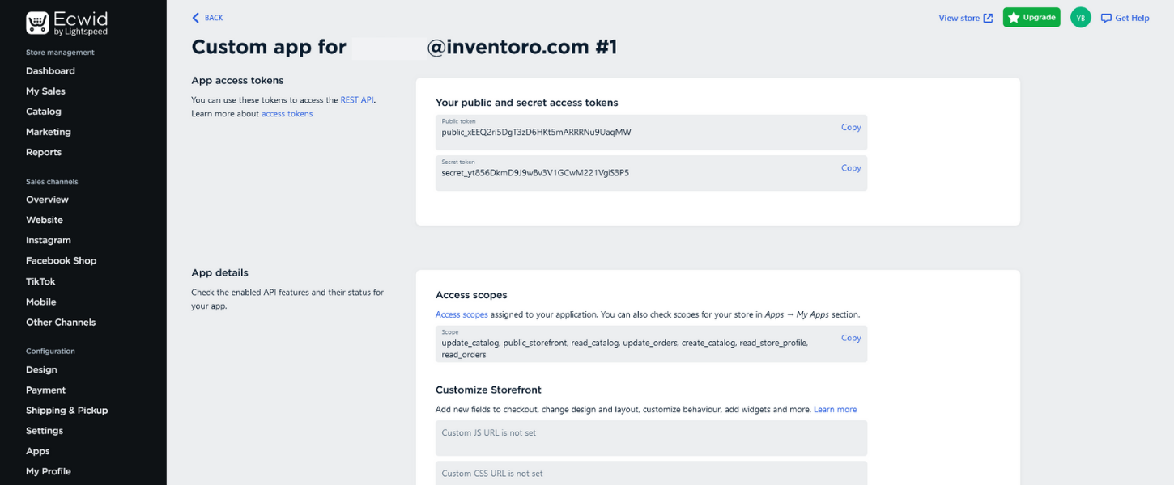Click the green Upgrade star button
The image size is (1174, 485).
point(1031,17)
